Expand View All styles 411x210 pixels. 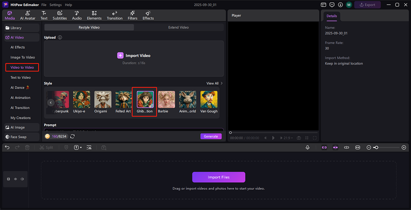(214, 83)
